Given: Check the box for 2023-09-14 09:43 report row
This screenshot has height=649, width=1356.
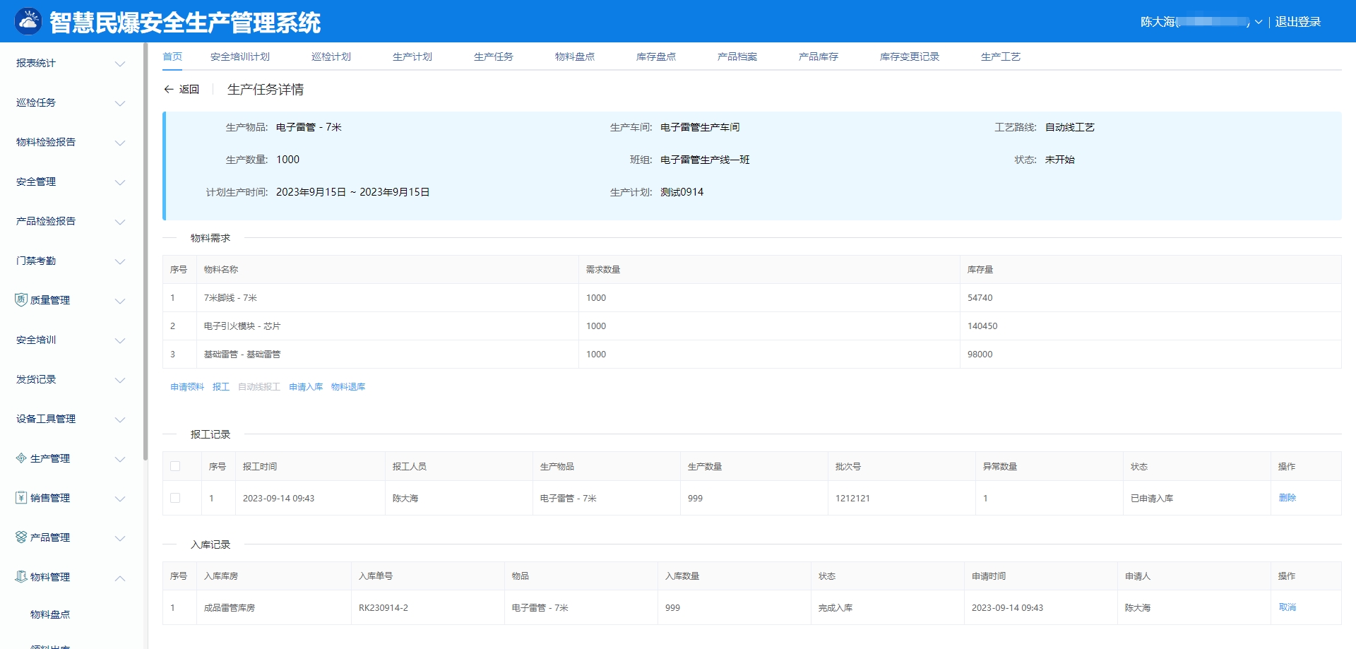Looking at the screenshot, I should pos(175,498).
